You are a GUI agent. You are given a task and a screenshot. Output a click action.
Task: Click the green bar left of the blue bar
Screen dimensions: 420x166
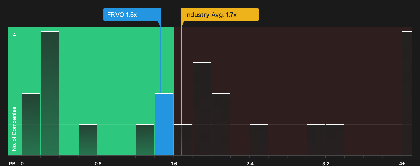click(x=145, y=140)
